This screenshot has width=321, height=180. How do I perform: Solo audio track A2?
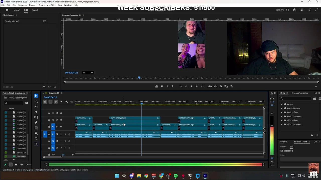65,141
